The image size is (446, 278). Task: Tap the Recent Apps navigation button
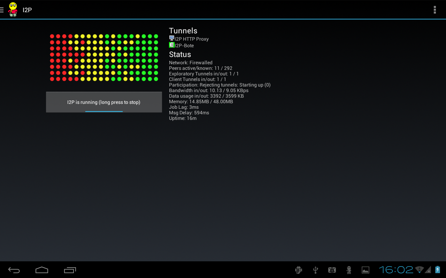[70, 270]
